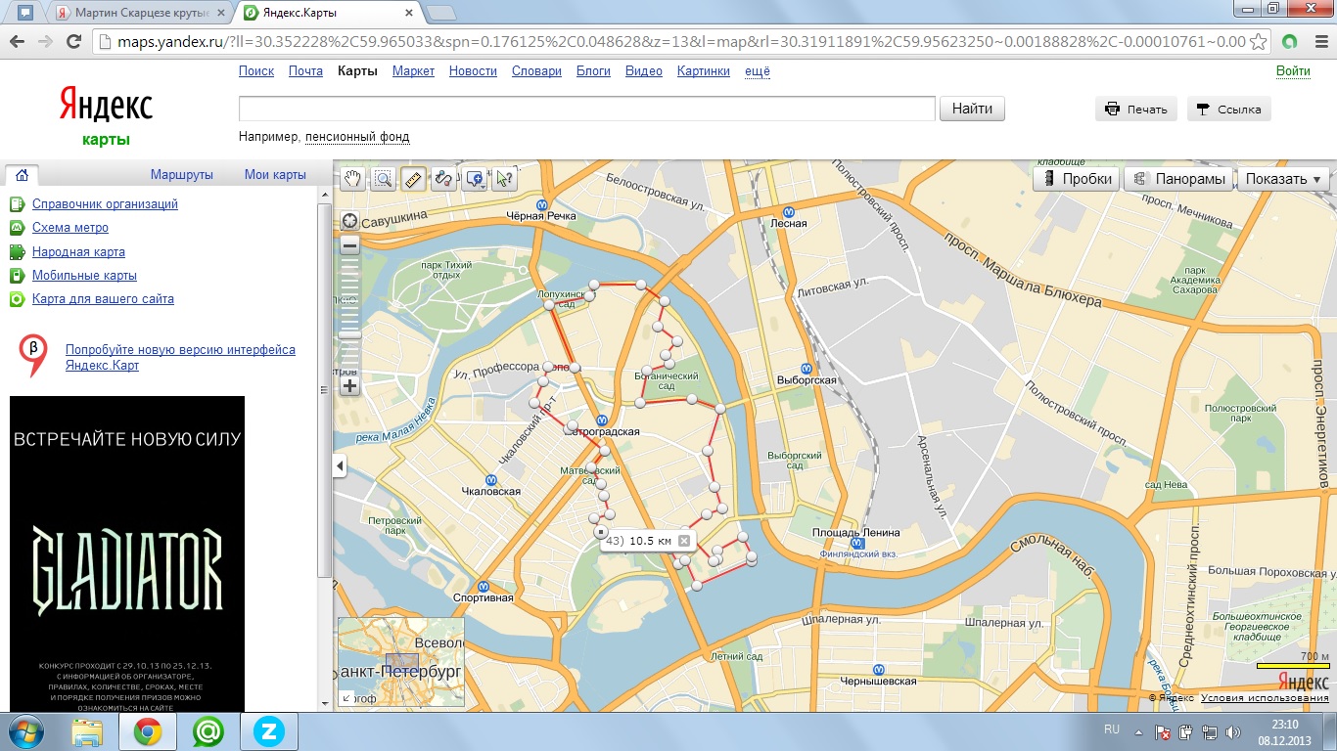Bookmark page with the star icon

point(1261,42)
